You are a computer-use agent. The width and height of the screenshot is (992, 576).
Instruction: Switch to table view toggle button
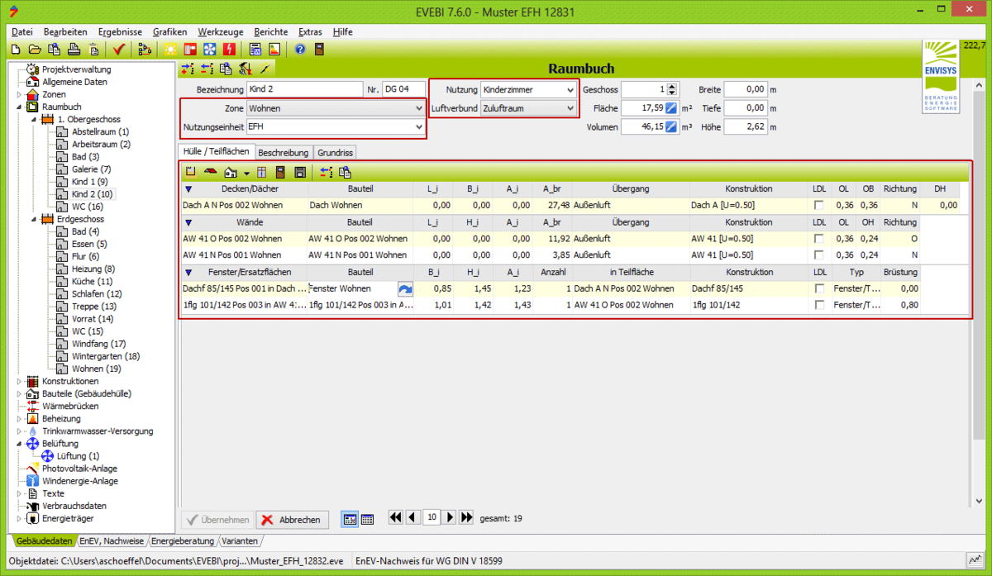pos(368,519)
